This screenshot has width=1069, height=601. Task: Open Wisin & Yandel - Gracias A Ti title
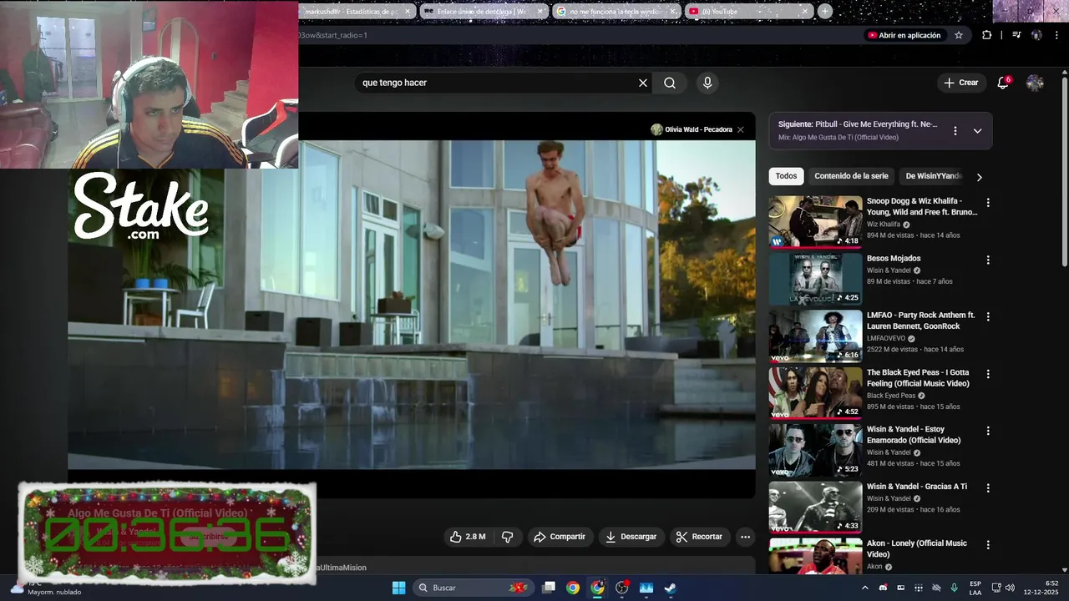click(x=917, y=487)
